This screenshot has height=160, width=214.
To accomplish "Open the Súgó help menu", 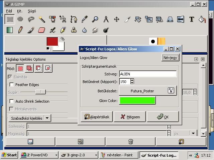I will (x=32, y=11).
